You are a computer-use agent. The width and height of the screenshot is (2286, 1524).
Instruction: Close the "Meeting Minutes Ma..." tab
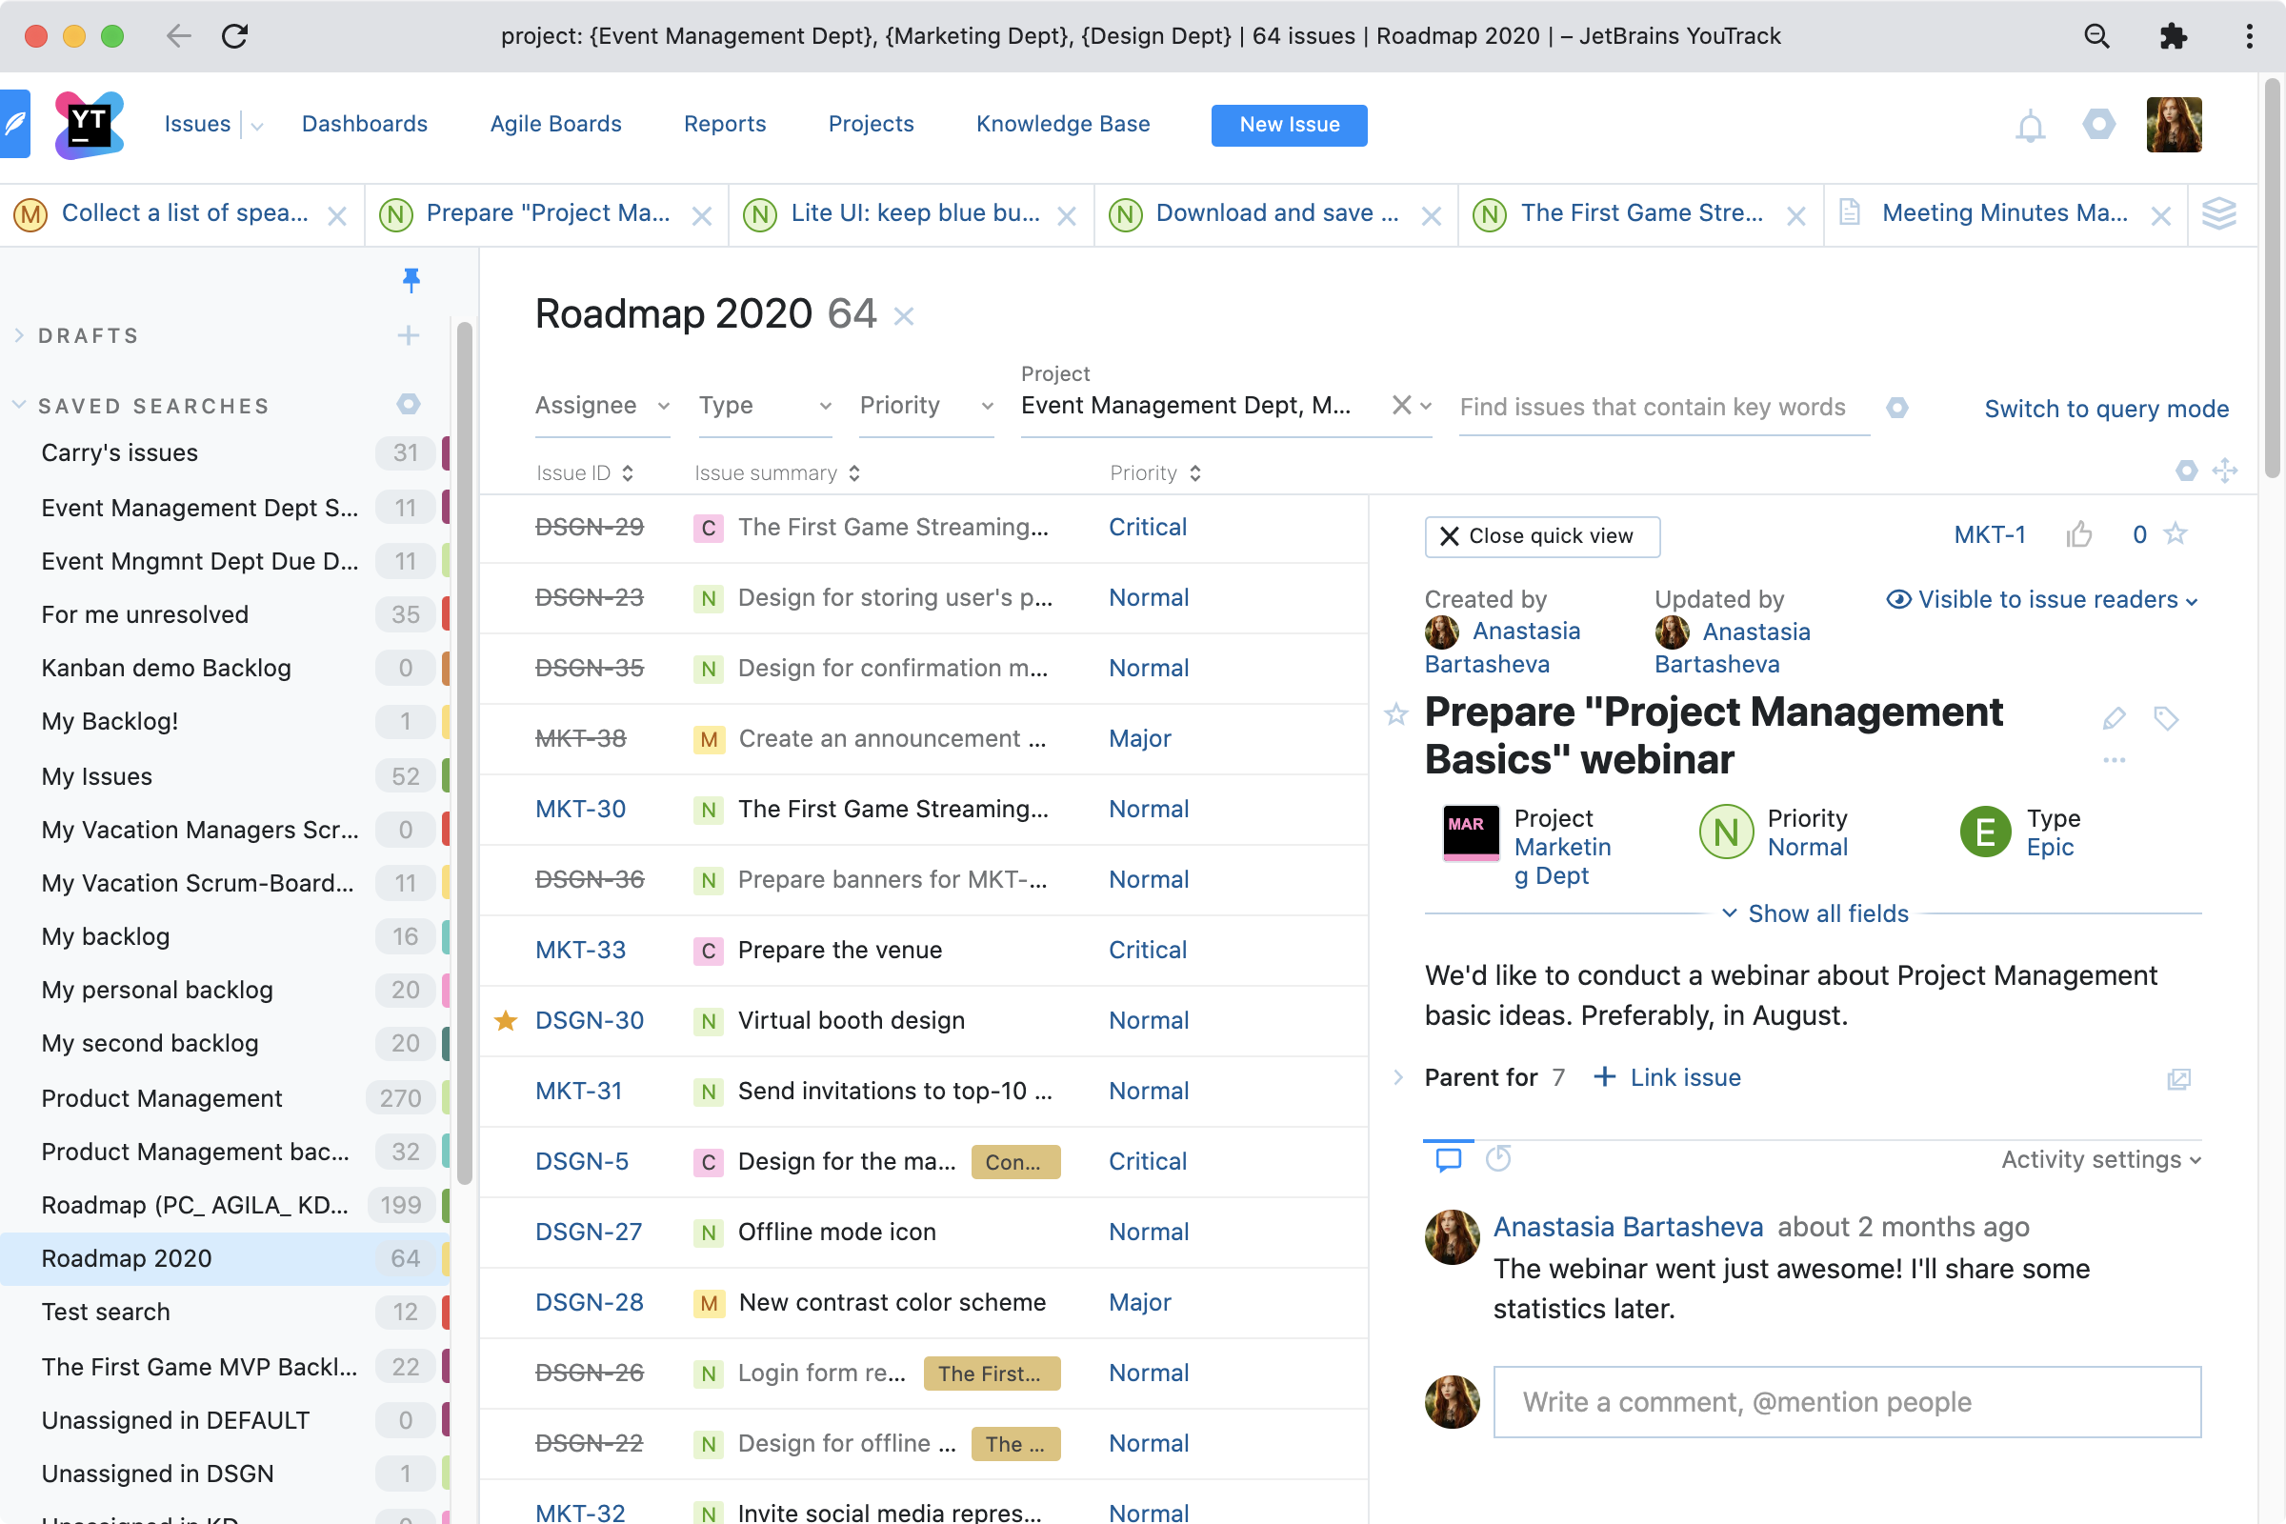click(2159, 216)
